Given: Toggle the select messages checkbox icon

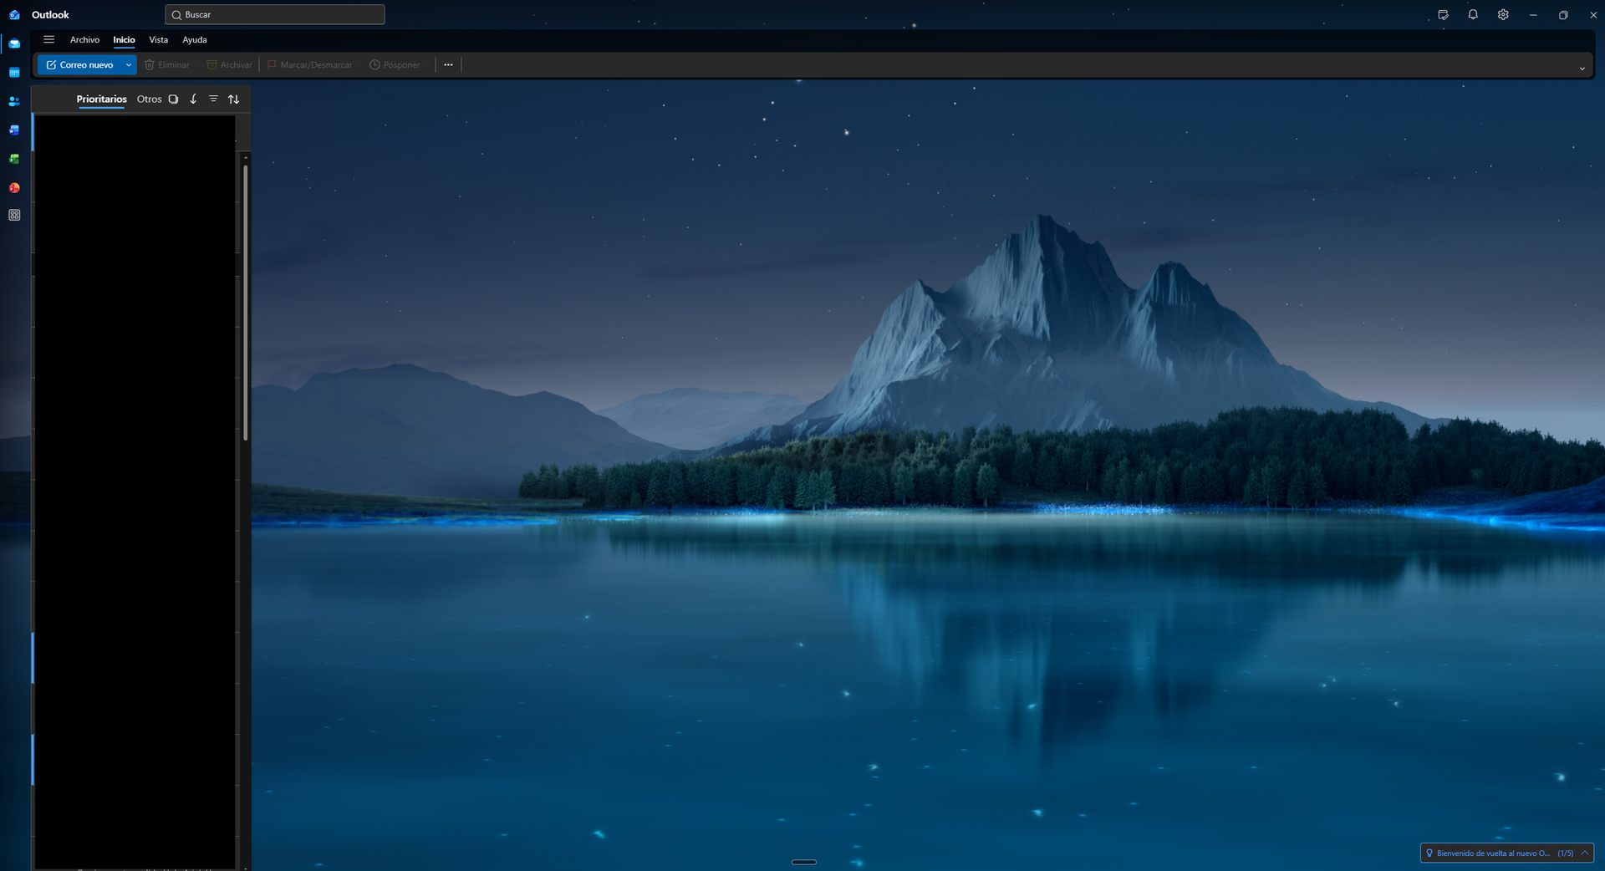Looking at the screenshot, I should coord(173,99).
